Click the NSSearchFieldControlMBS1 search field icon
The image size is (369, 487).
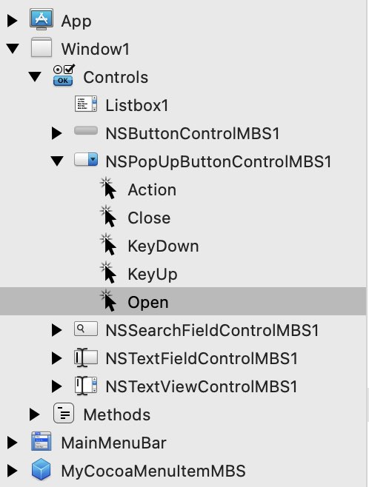tap(86, 329)
